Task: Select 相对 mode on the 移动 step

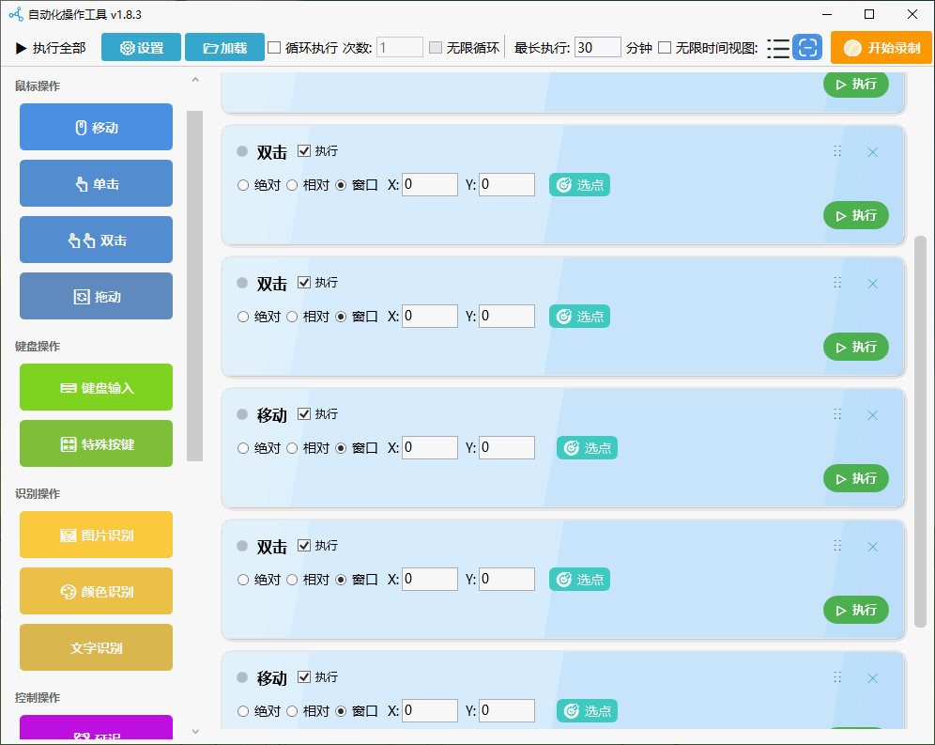Action: [292, 448]
